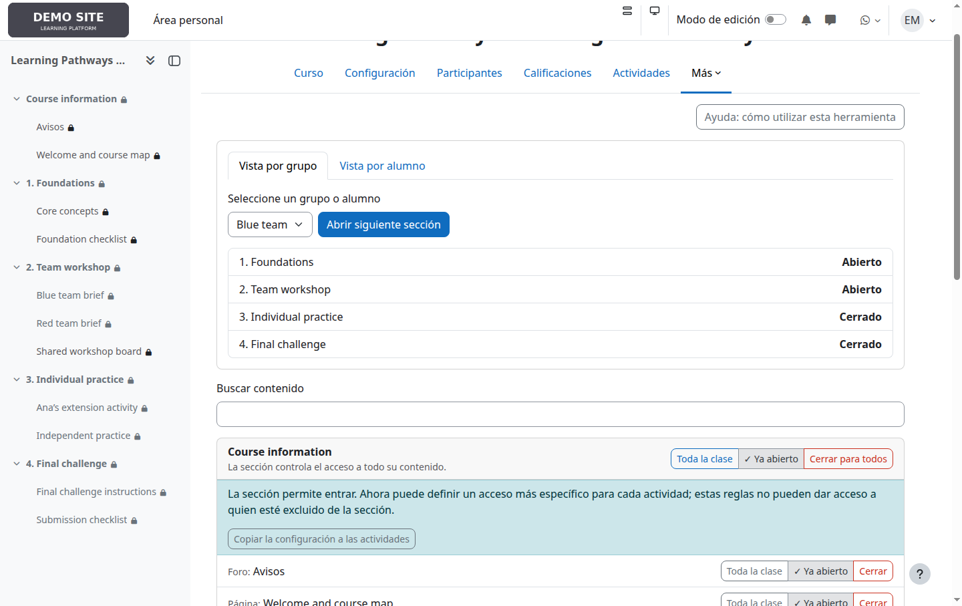Screen dimensions: 962x606
Task: Switch to Vista por alumno tab
Action: [382, 166]
